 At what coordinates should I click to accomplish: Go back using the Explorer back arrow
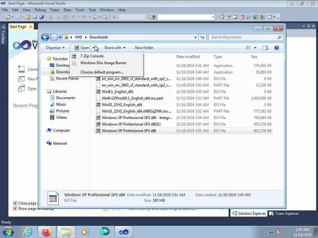coord(45,37)
